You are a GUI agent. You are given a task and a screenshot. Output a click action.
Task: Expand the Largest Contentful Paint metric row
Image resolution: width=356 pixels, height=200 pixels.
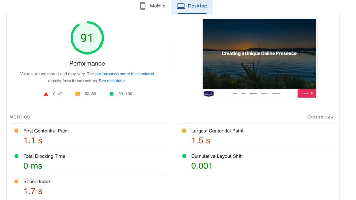(x=217, y=131)
